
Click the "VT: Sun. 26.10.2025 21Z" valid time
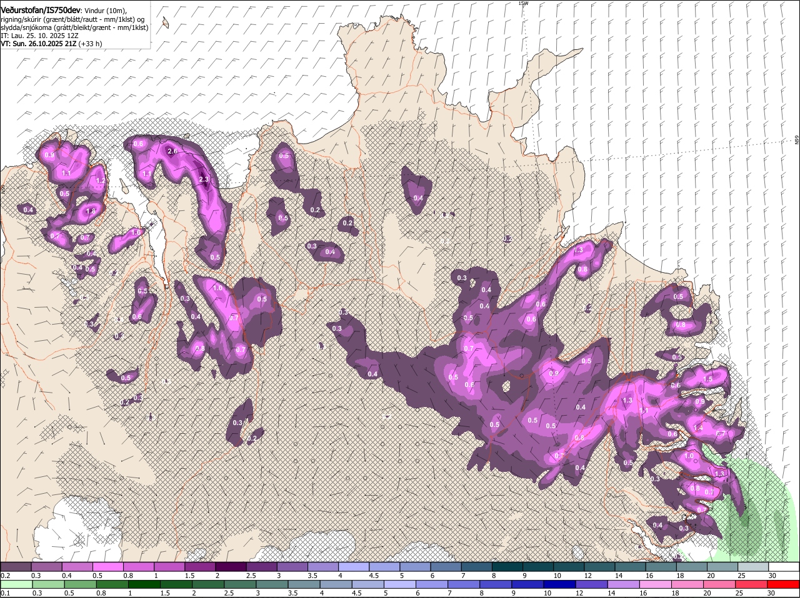pos(39,44)
